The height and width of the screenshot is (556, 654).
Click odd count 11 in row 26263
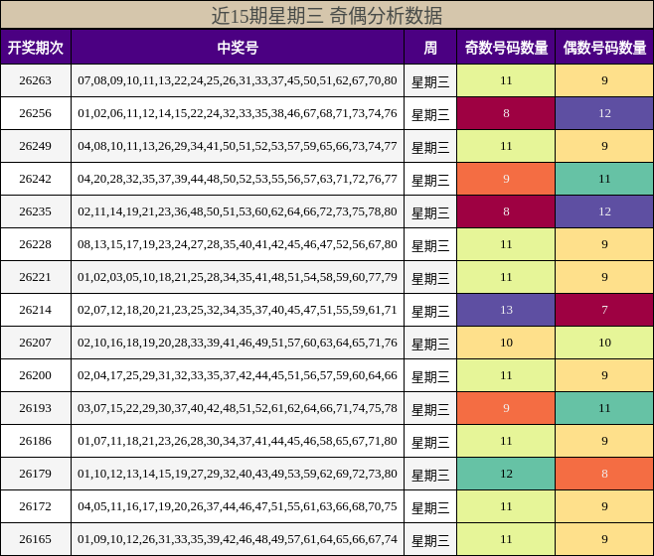coord(506,80)
